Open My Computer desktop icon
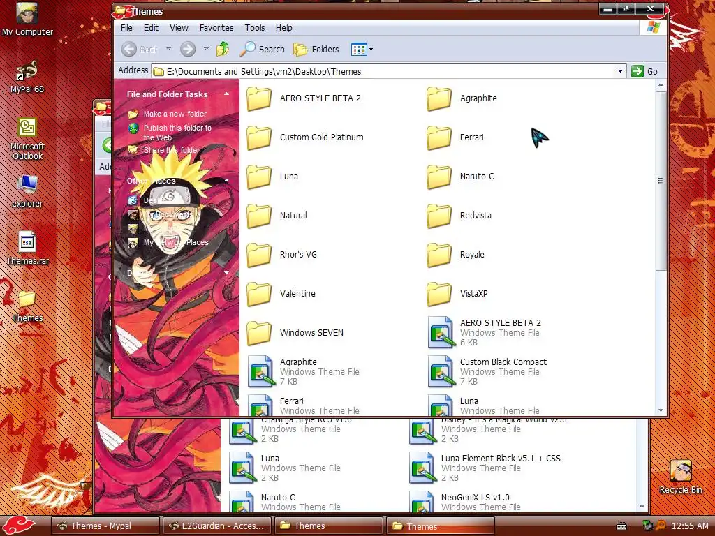The height and width of the screenshot is (536, 715). pos(27,19)
